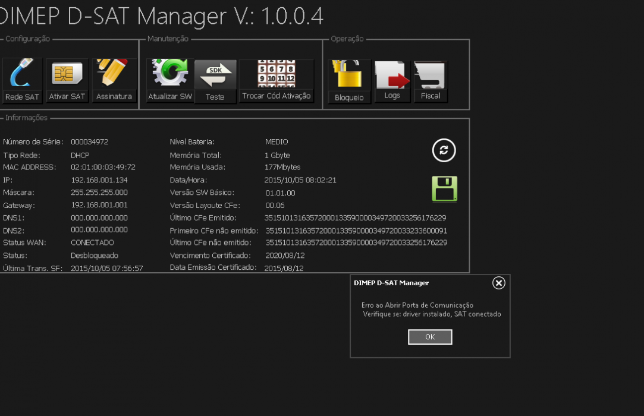Select the Nível Bateria value MEDIO
Image resolution: width=644 pixels, height=416 pixels.
pyautogui.click(x=277, y=141)
